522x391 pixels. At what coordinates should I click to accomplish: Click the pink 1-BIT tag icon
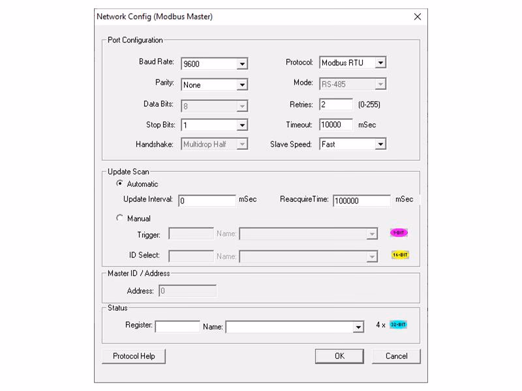pos(399,233)
